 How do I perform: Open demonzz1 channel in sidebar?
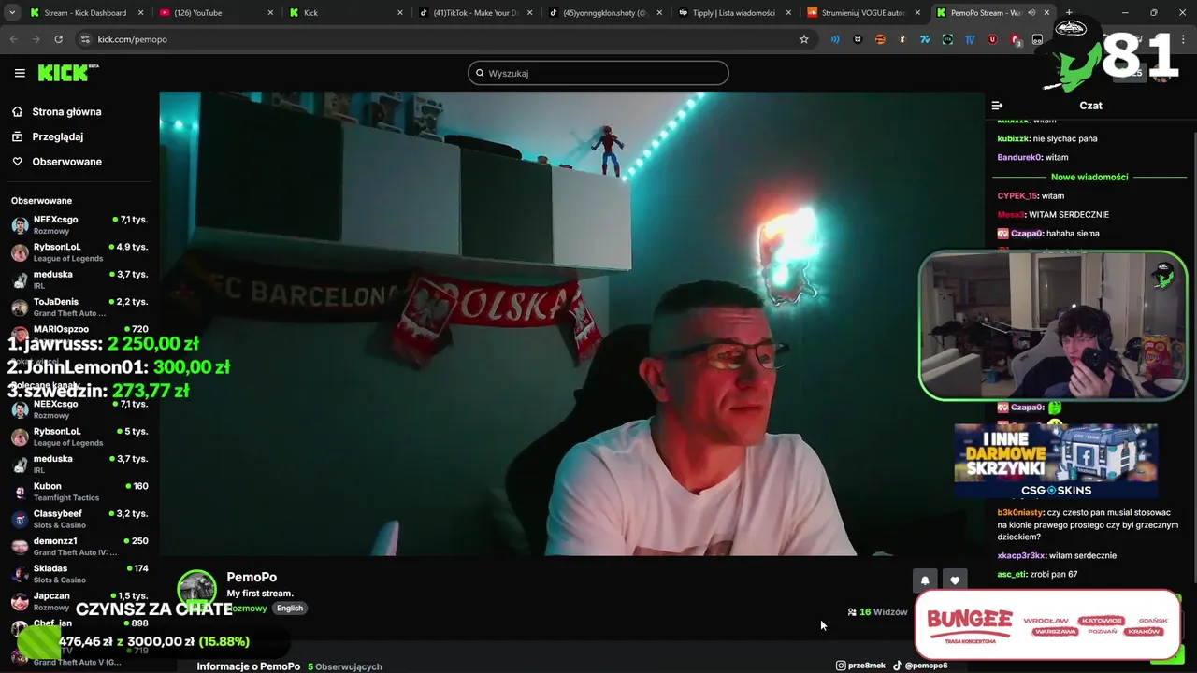pyautogui.click(x=79, y=546)
